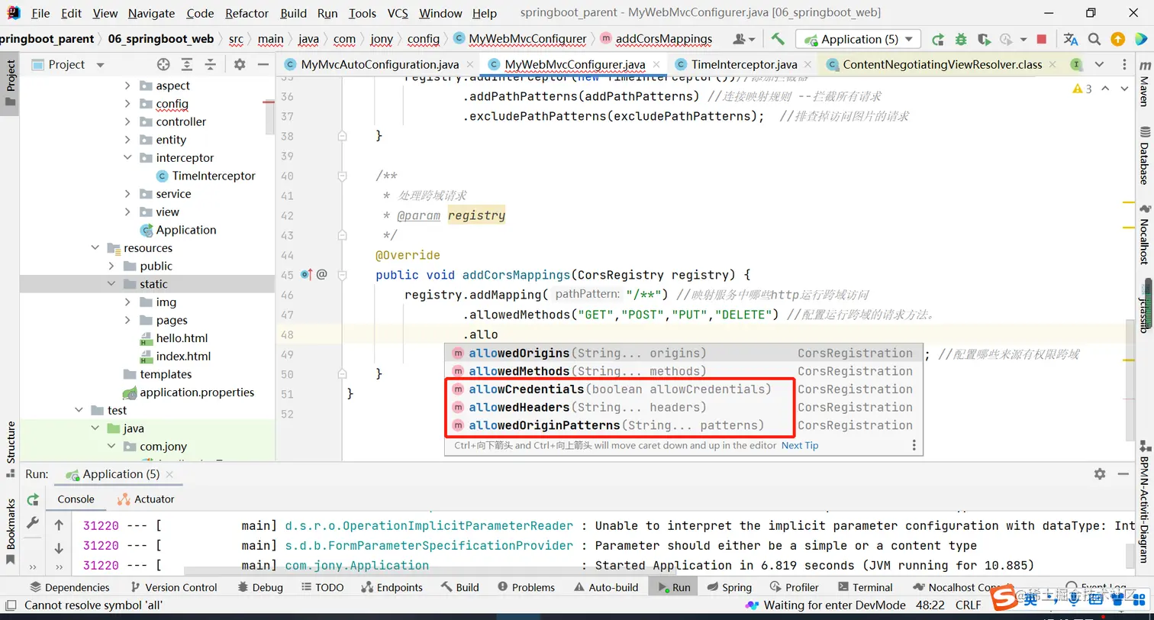
Task: Stop the running application with red square
Action: coord(1042,39)
